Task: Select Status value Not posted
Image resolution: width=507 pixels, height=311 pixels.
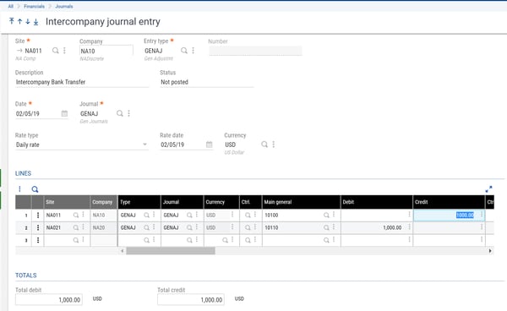Action: pos(175,82)
